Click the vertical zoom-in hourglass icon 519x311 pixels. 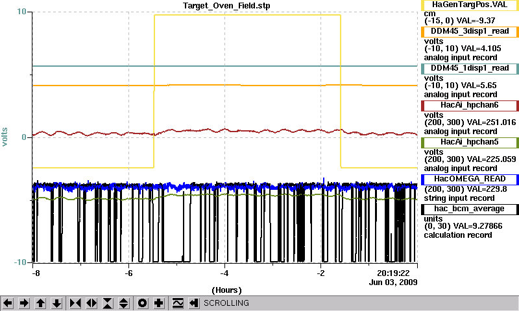(108, 303)
